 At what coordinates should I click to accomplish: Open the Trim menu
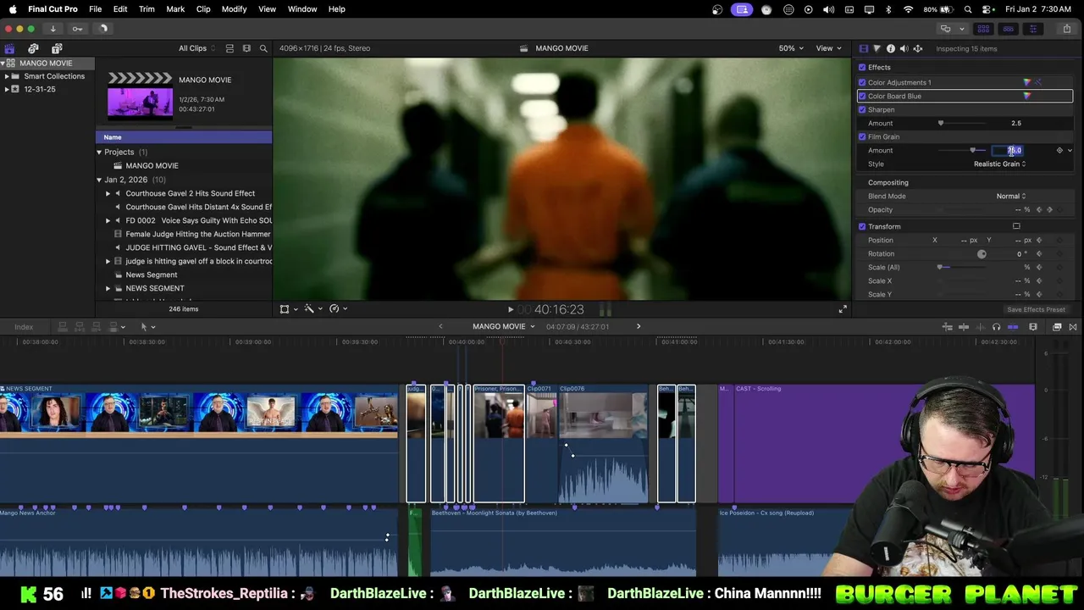[x=147, y=8]
